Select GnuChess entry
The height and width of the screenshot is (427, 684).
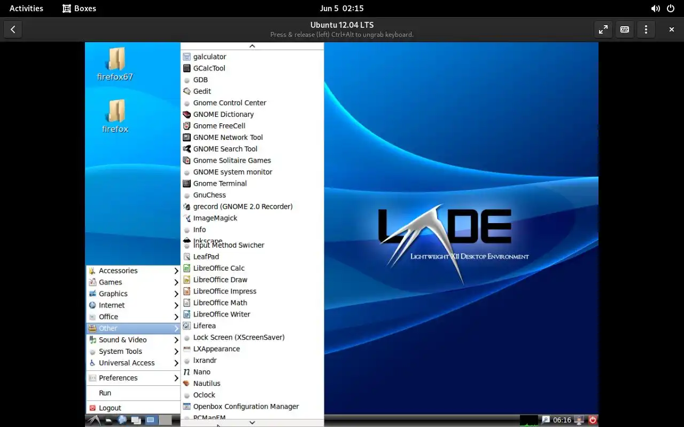252,195
